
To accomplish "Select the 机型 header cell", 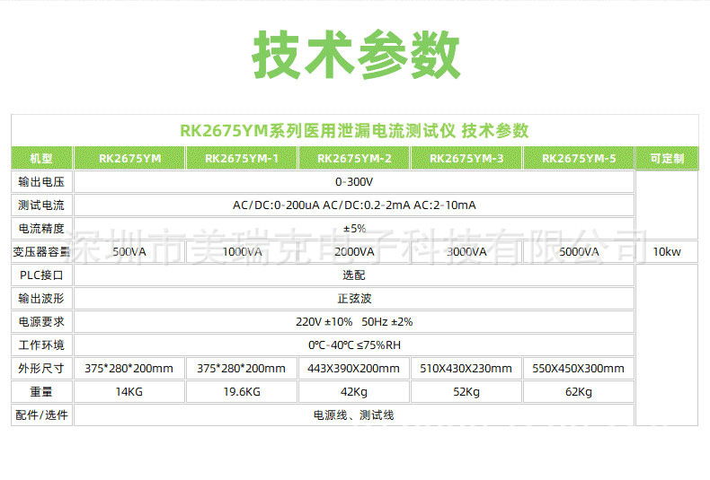I will (x=41, y=158).
